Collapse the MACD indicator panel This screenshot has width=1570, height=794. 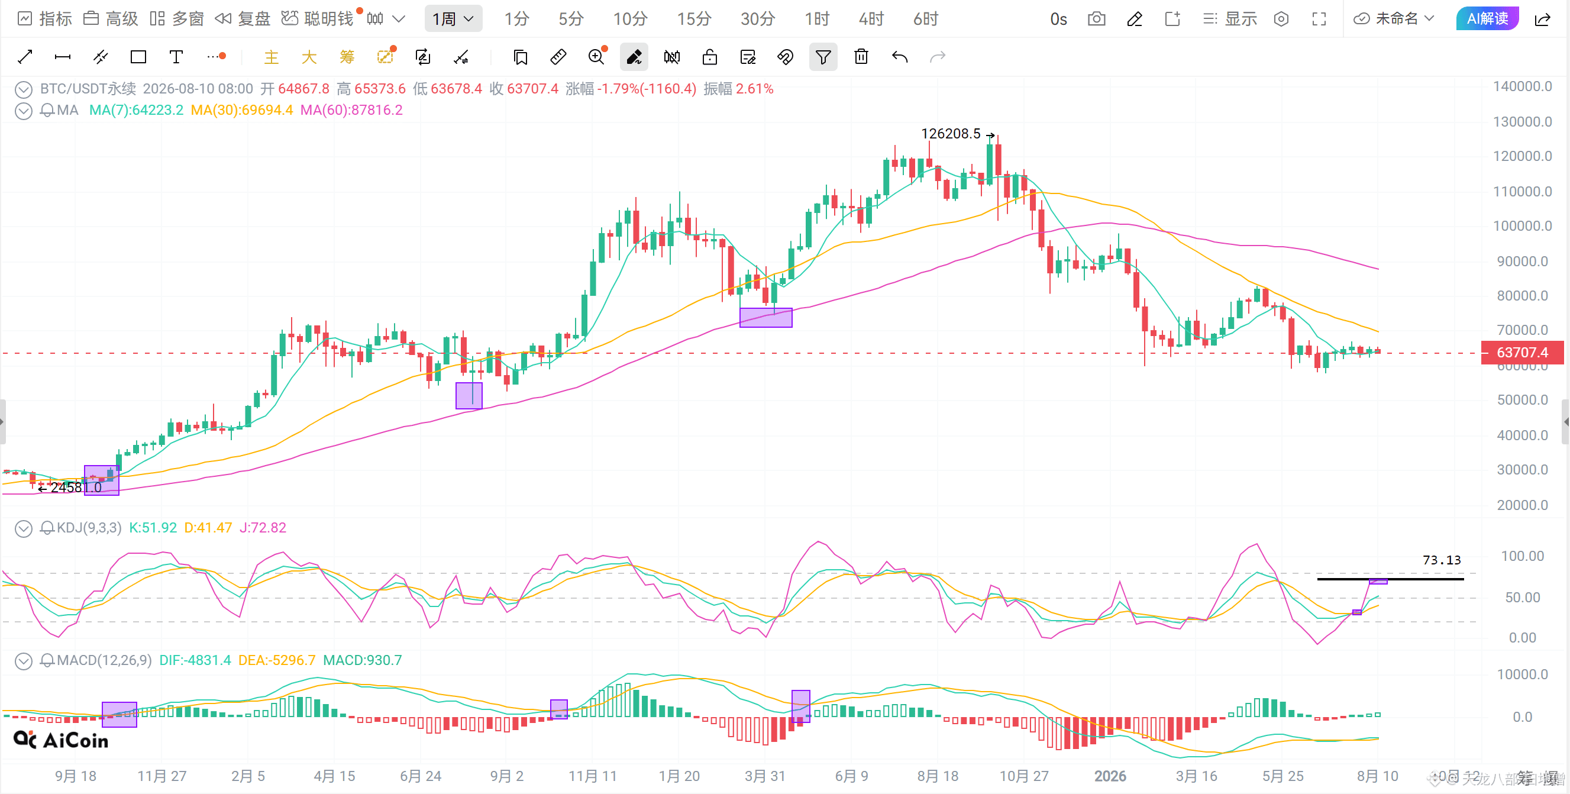tap(23, 660)
